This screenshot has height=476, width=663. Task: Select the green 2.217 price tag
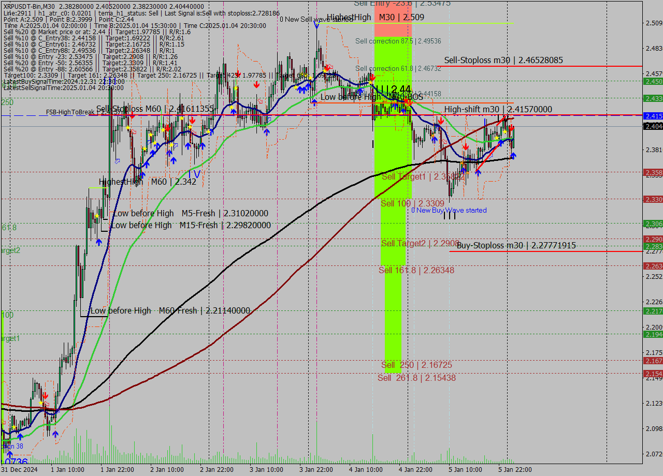653,311
